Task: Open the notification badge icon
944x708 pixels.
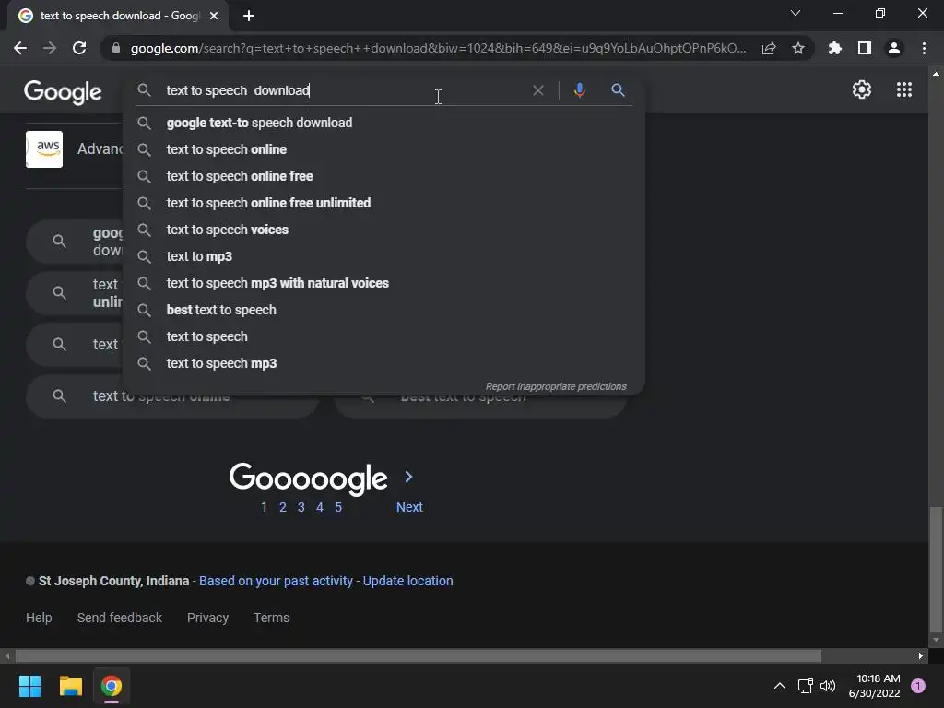Action: pos(918,686)
